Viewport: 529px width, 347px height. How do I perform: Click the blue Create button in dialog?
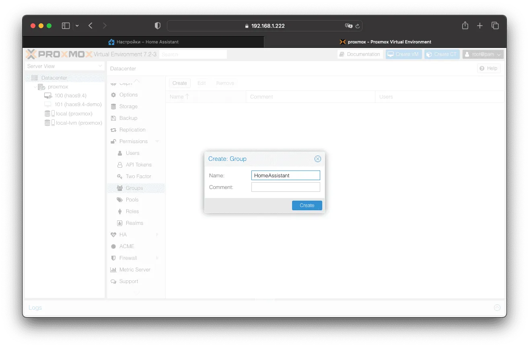click(x=307, y=205)
